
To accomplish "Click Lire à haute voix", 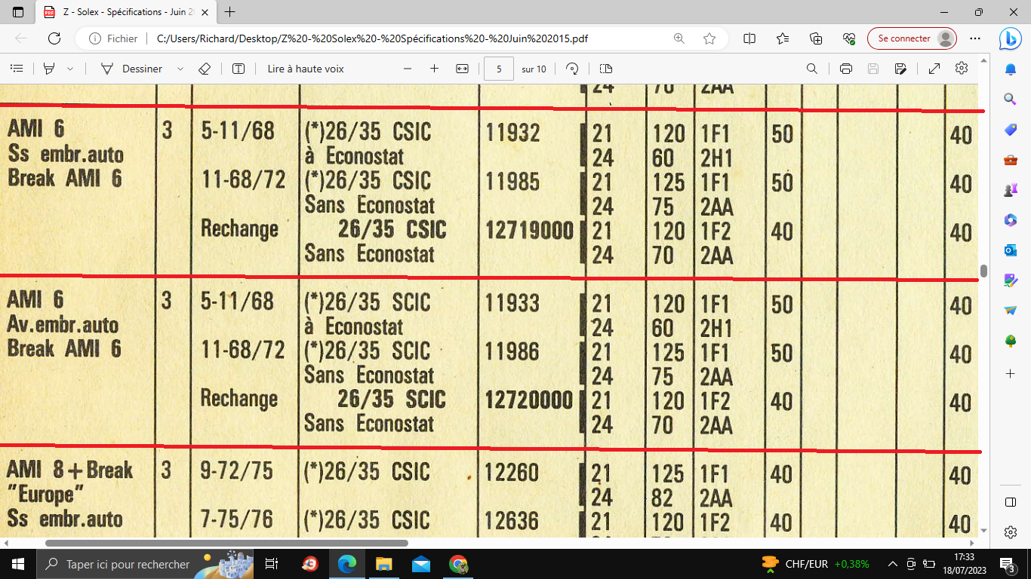I will click(x=306, y=69).
